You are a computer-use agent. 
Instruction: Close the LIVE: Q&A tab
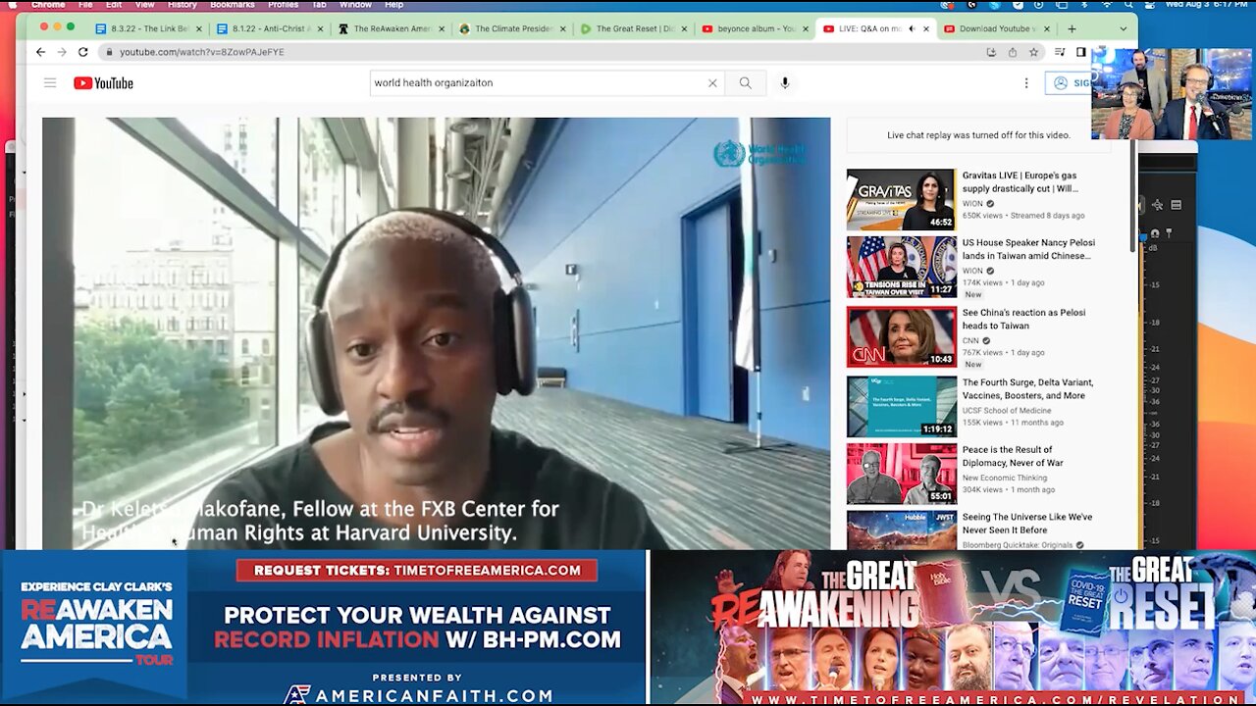(925, 28)
